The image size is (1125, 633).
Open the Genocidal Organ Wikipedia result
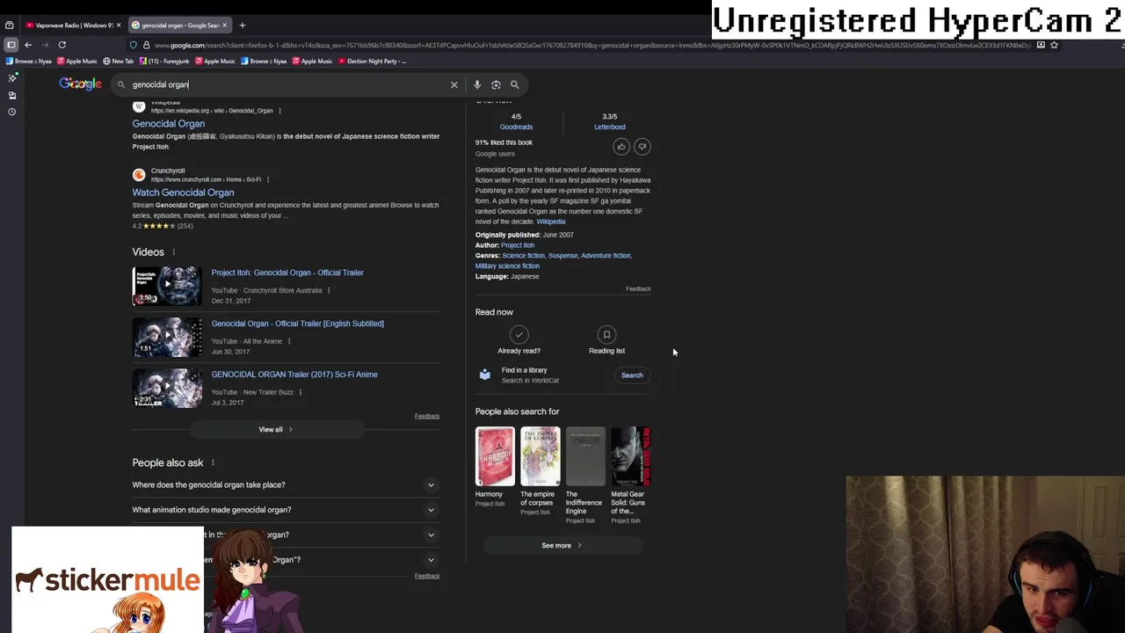pyautogui.click(x=168, y=124)
